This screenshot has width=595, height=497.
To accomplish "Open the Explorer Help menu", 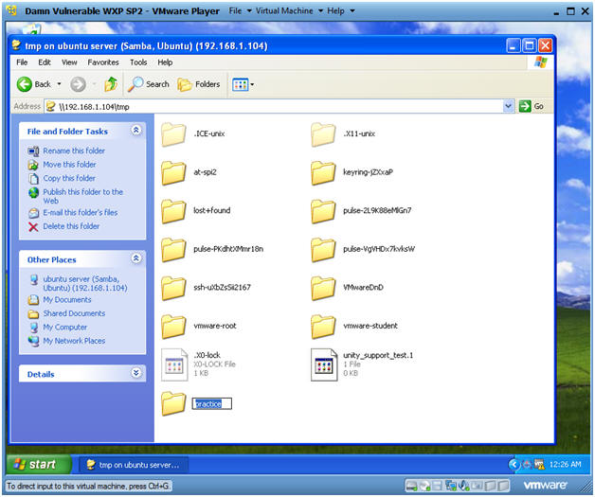I will (x=165, y=62).
